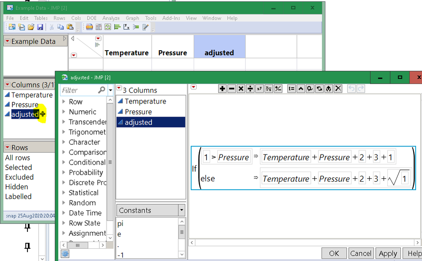Click the Copy toolbar icon
This screenshot has height=261, width=422.
tap(61, 27)
